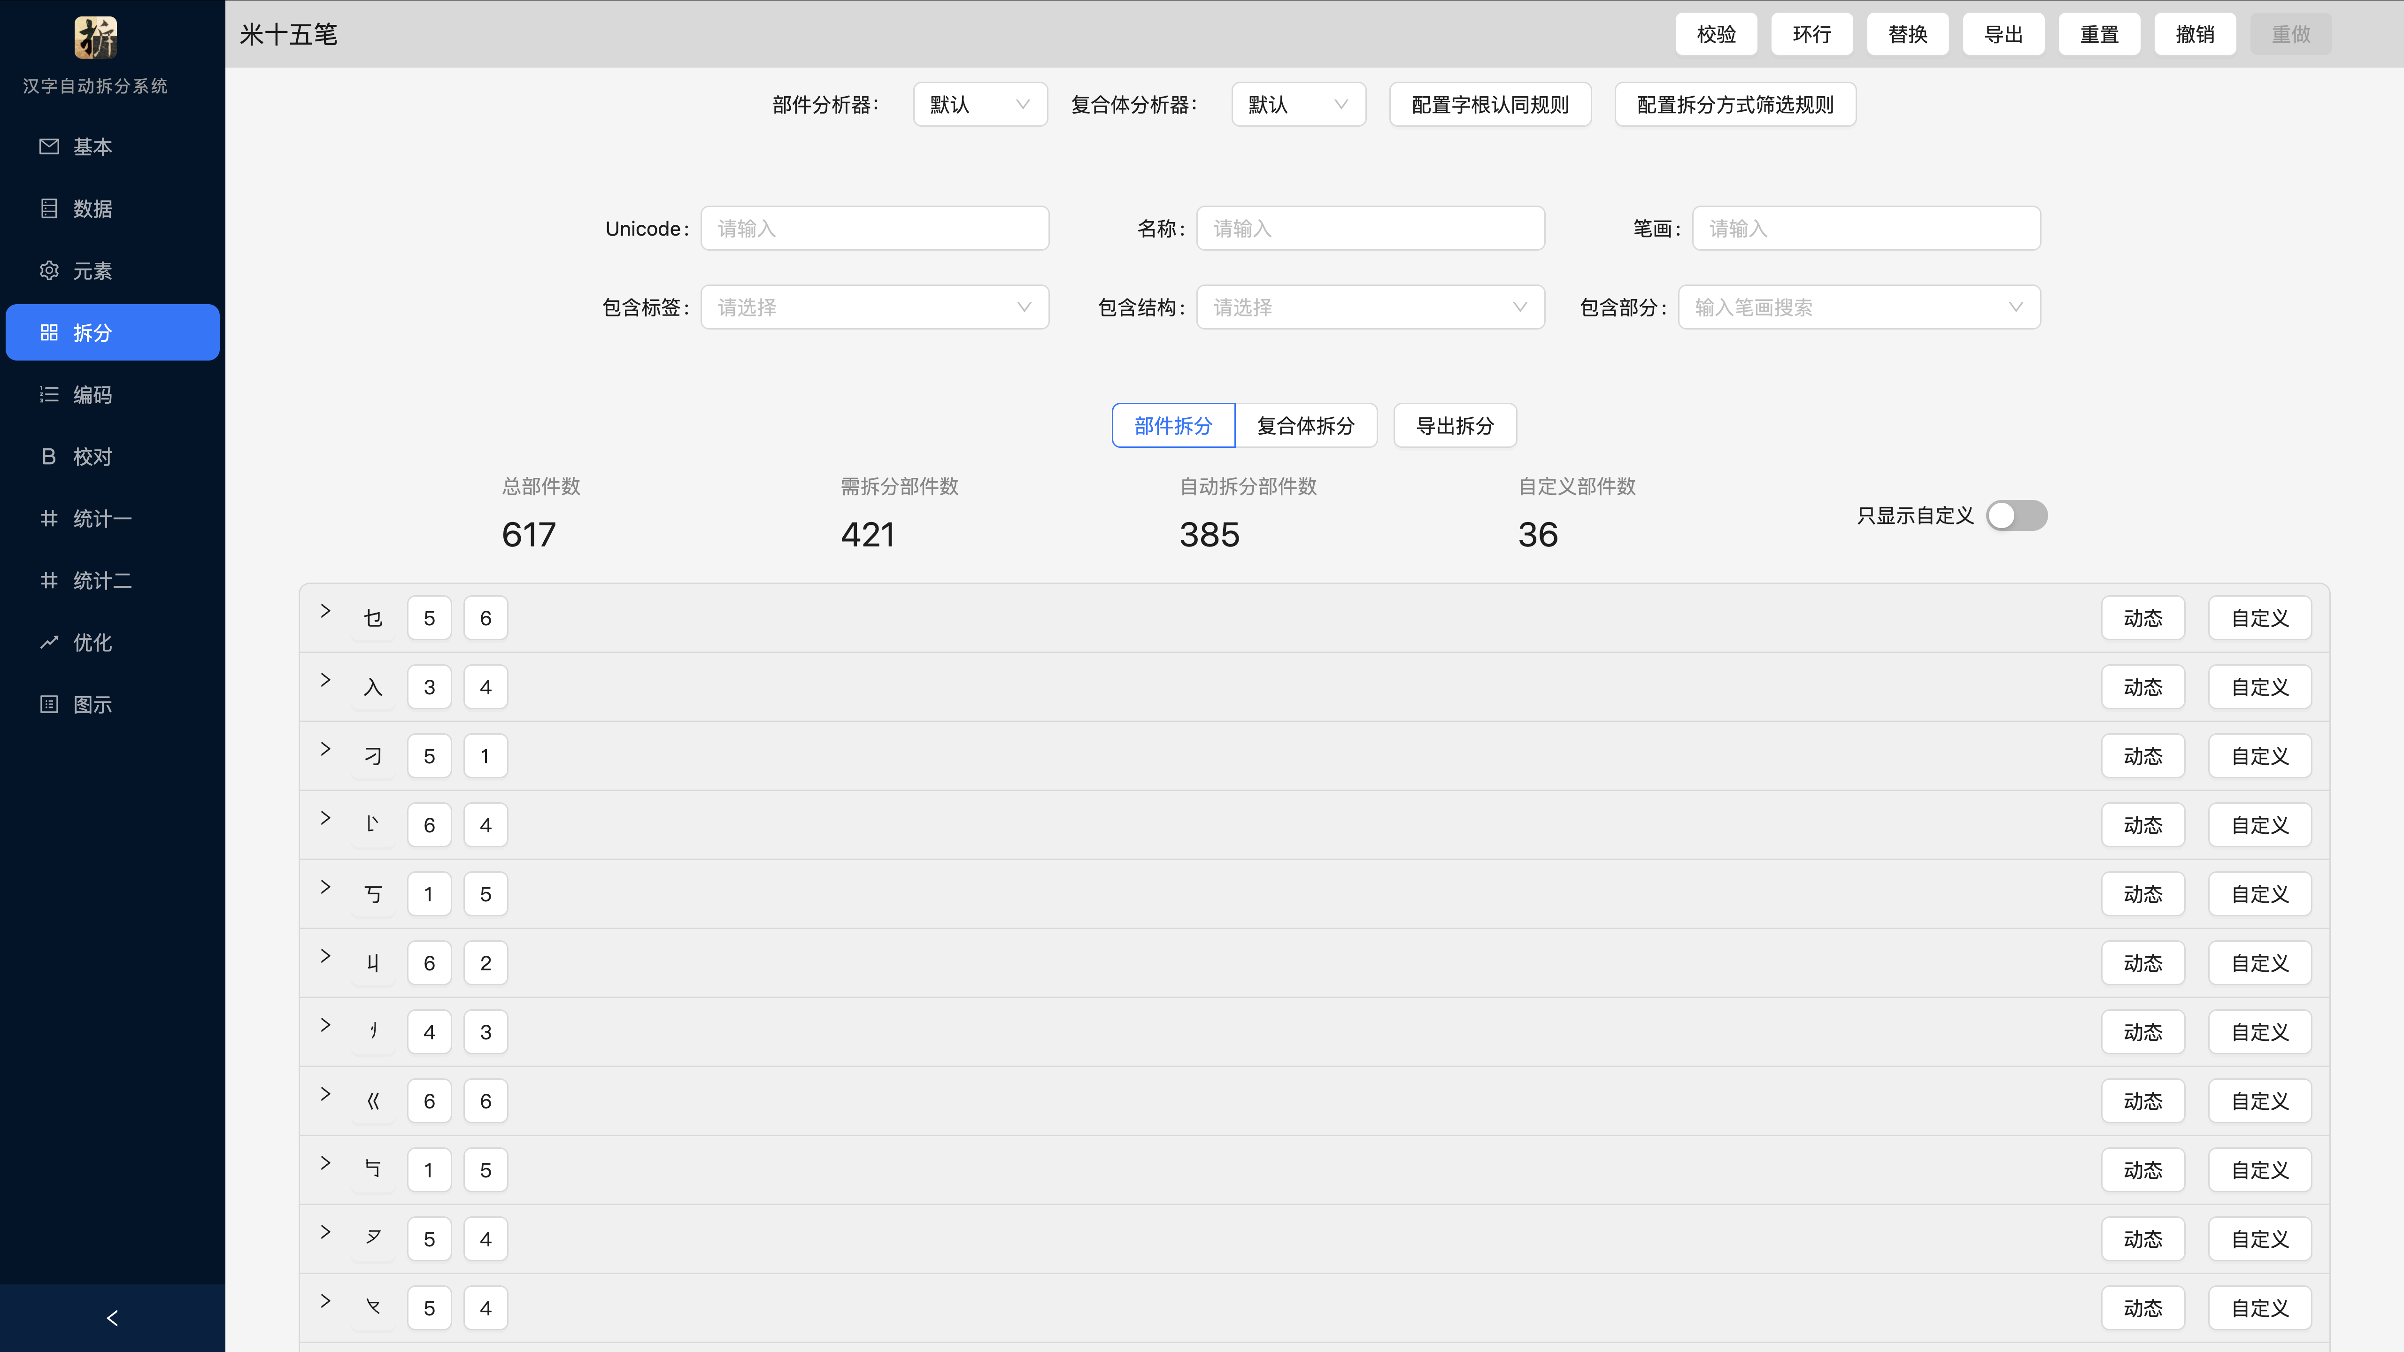2404x1352 pixels.
Task: Open the 部件分析器 dropdown
Action: click(979, 105)
